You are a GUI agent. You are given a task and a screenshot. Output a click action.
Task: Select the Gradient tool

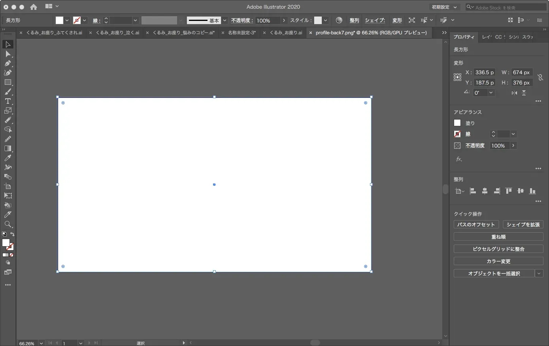tap(8, 148)
